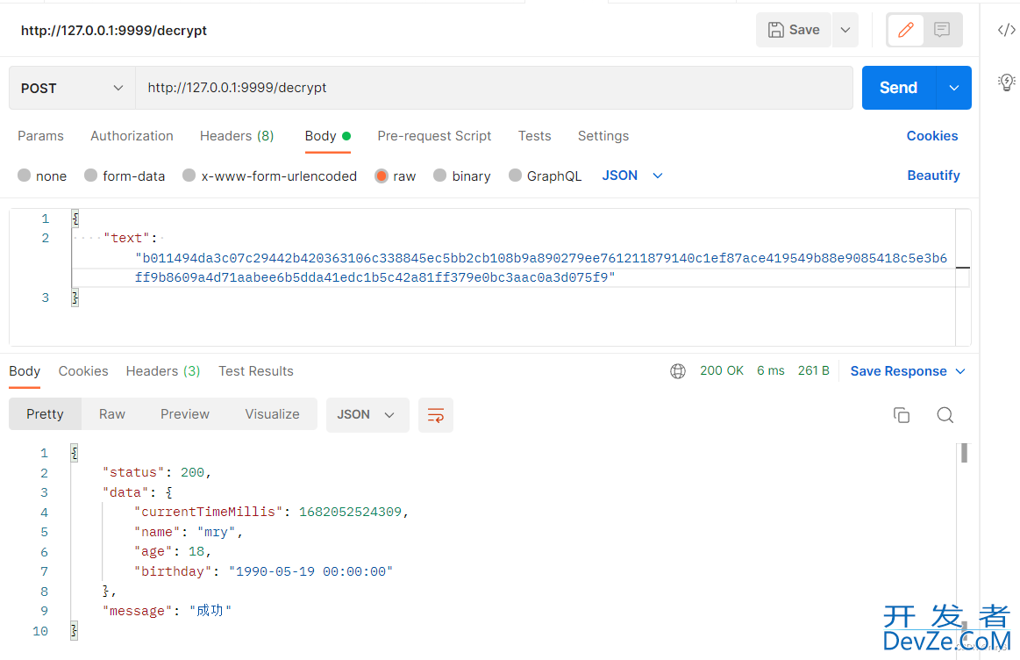Click the birthday value "1990-05-19 00:00:00"

[x=311, y=571]
